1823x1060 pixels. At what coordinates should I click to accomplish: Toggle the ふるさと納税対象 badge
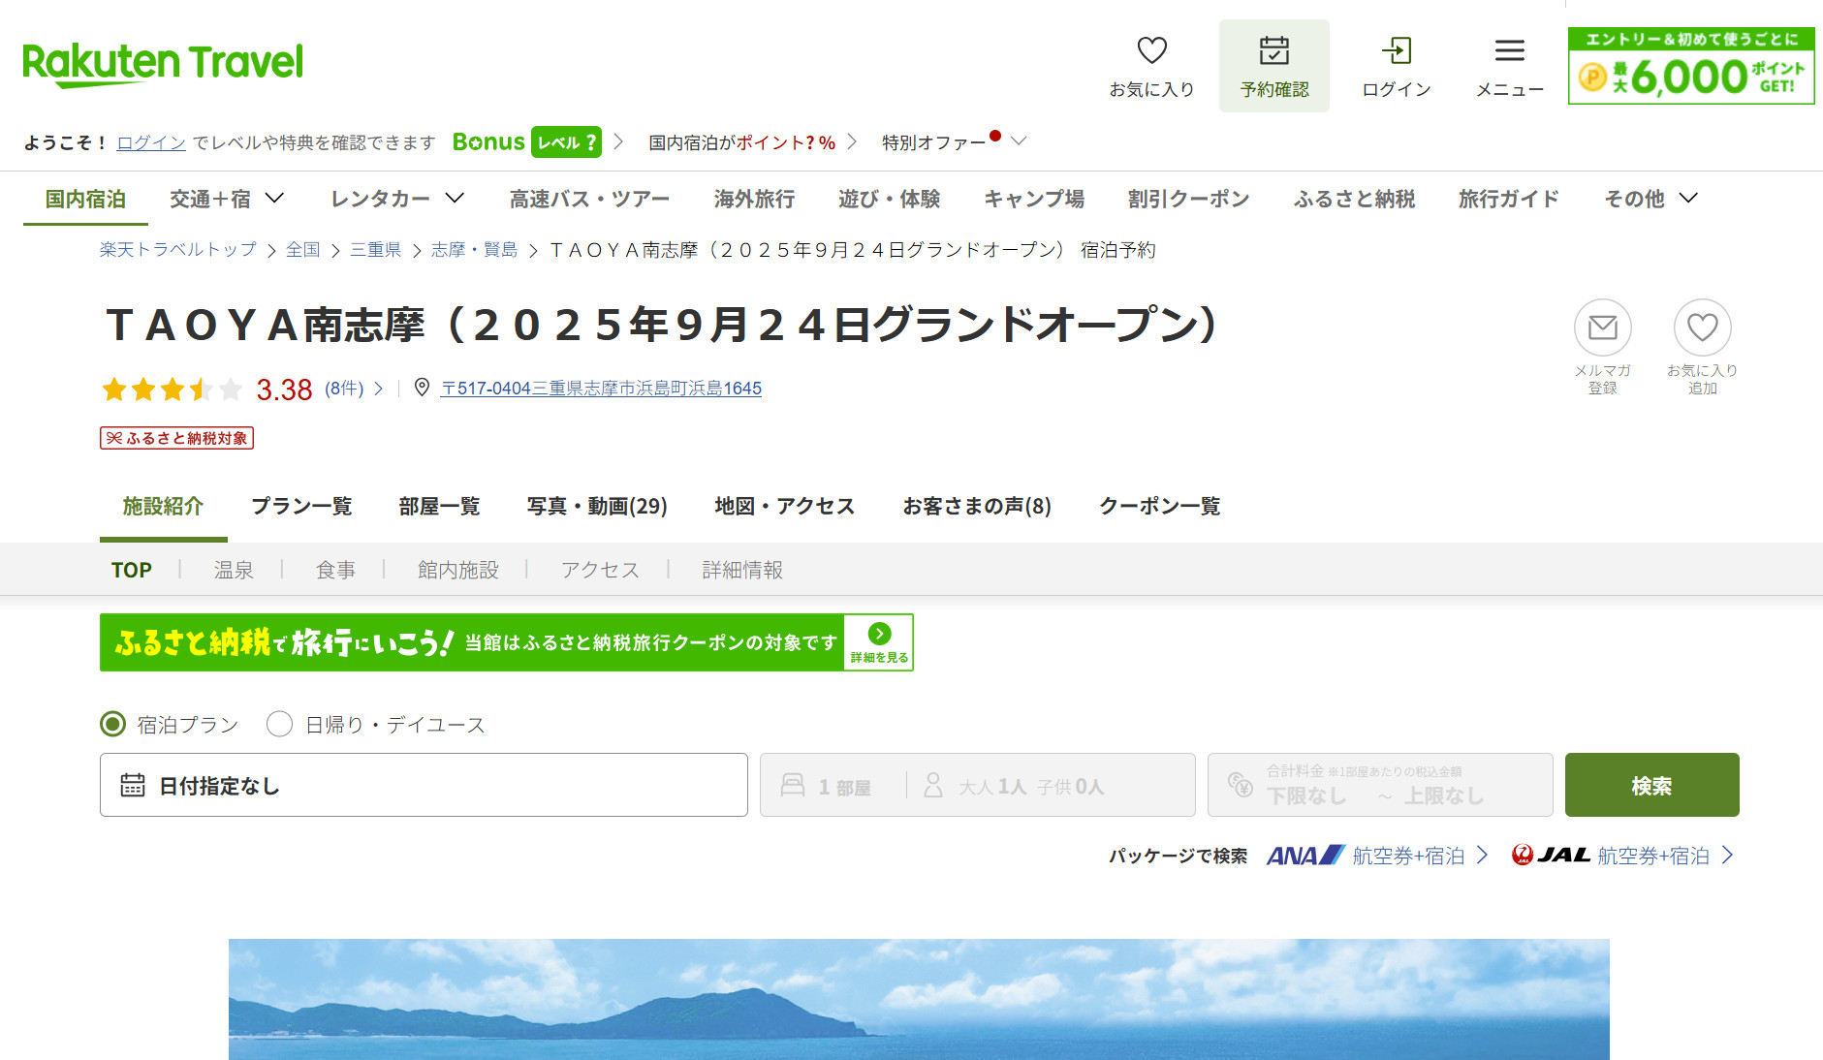tap(176, 438)
